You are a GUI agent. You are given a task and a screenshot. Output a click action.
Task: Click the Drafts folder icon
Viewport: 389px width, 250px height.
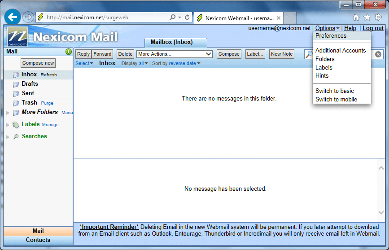pyautogui.click(x=16, y=84)
